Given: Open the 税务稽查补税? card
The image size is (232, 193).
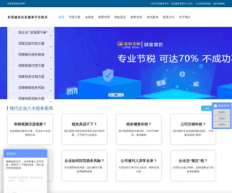Looking at the screenshot, I should (139, 129).
